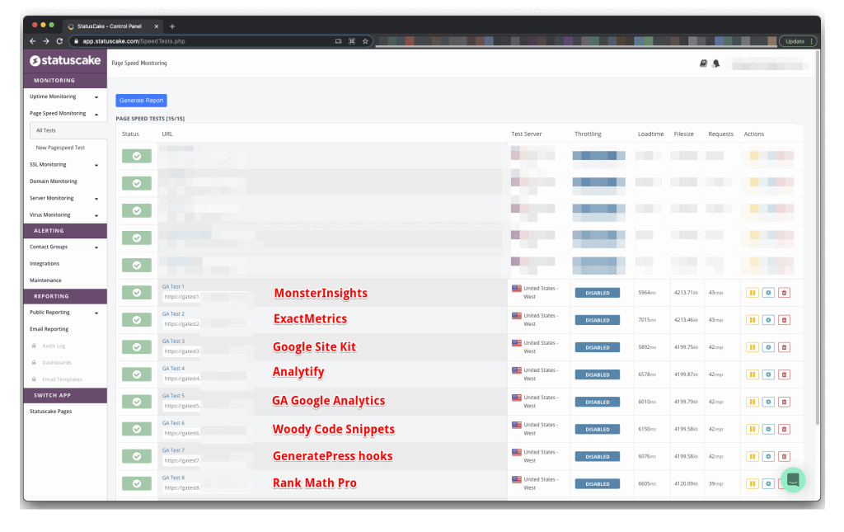Click the page vertical scrollbar
The width and height of the screenshot is (844, 532).
tap(818, 237)
